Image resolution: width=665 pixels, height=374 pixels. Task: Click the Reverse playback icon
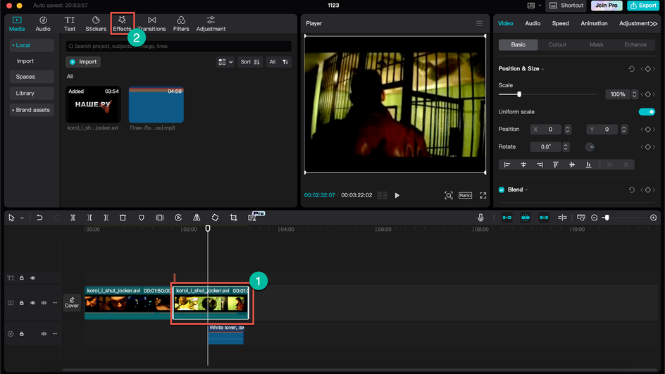click(x=178, y=218)
